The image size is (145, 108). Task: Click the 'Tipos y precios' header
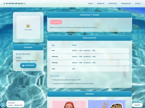pyautogui.click(x=89, y=38)
